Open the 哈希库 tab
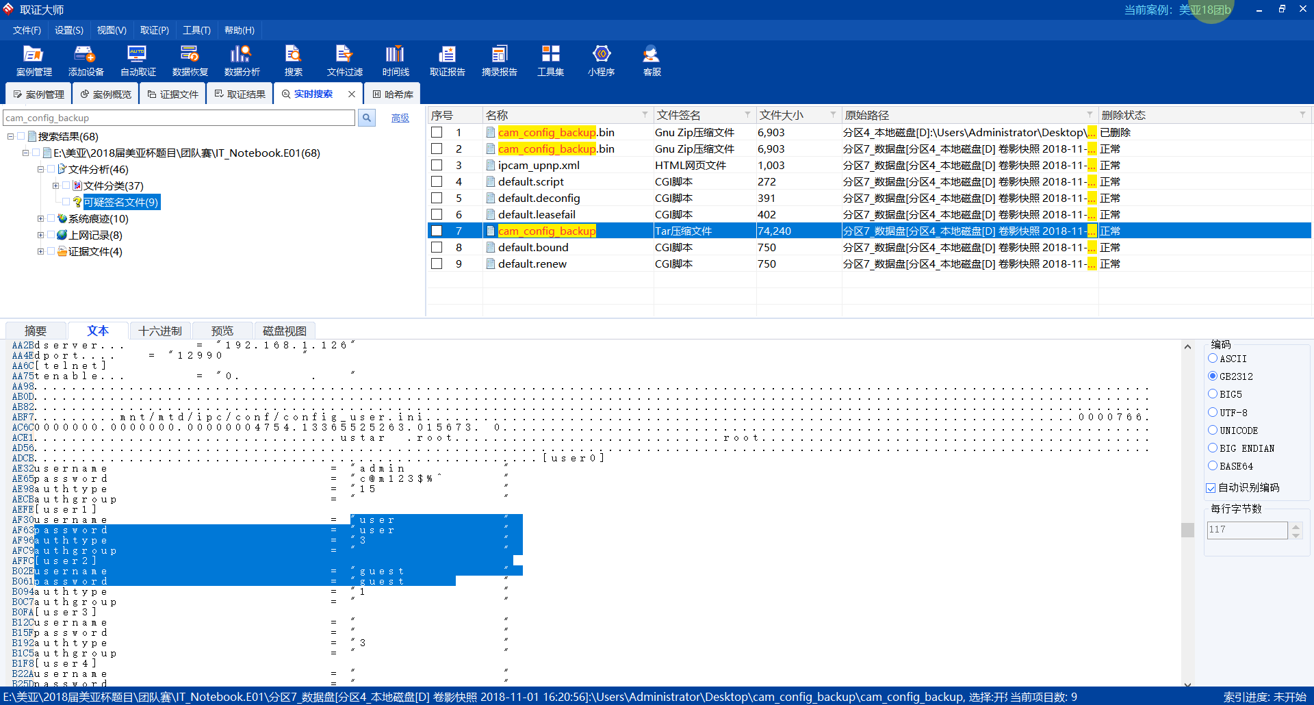The image size is (1314, 705). pyautogui.click(x=393, y=94)
